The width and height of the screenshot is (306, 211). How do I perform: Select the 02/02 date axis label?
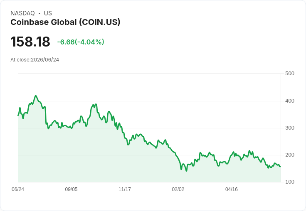click(x=178, y=189)
